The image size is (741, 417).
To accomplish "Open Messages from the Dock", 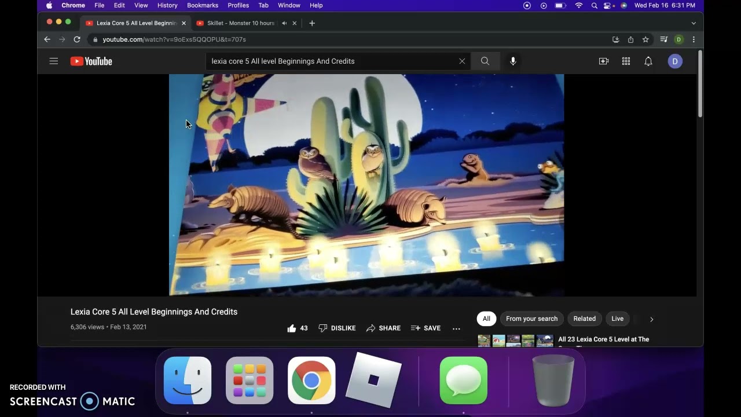I will [x=464, y=381].
